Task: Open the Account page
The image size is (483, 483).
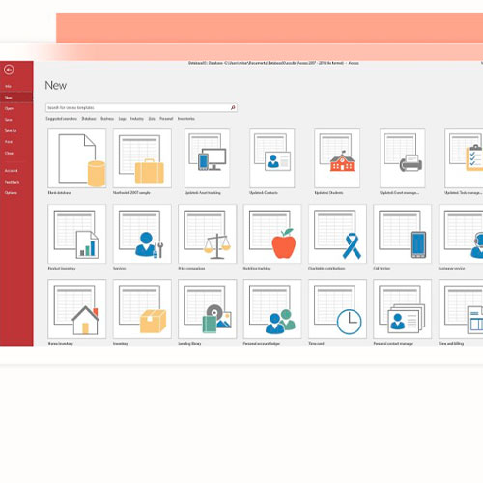Action: pyautogui.click(x=11, y=171)
